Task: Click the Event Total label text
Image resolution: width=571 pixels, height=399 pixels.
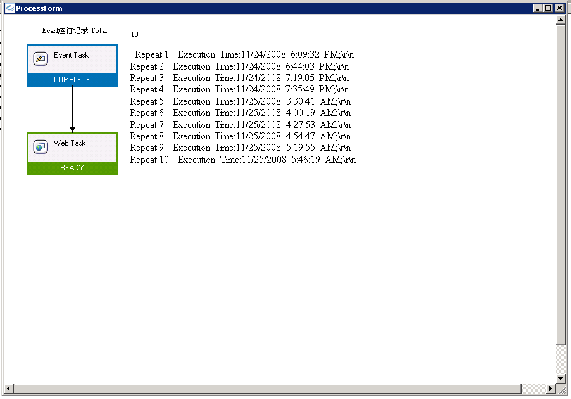Action: click(x=75, y=30)
